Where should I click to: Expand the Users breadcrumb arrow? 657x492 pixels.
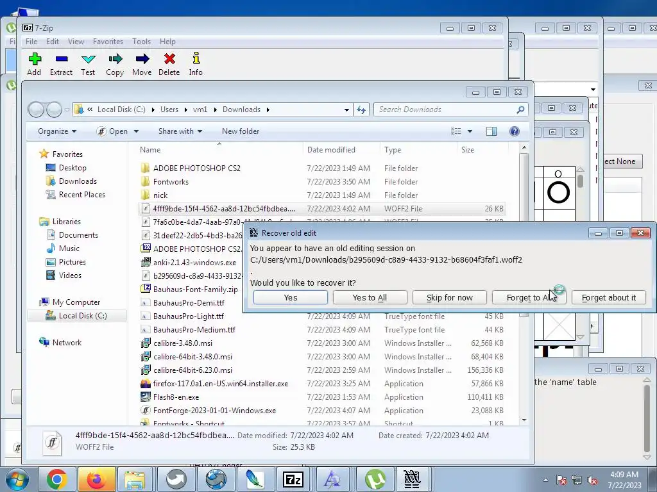[185, 110]
